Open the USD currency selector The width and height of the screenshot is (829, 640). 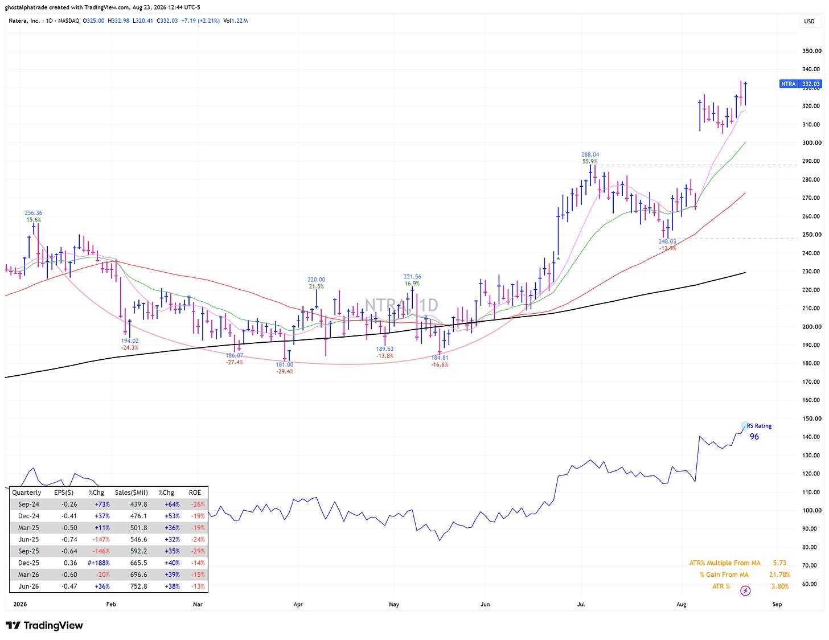click(x=809, y=21)
